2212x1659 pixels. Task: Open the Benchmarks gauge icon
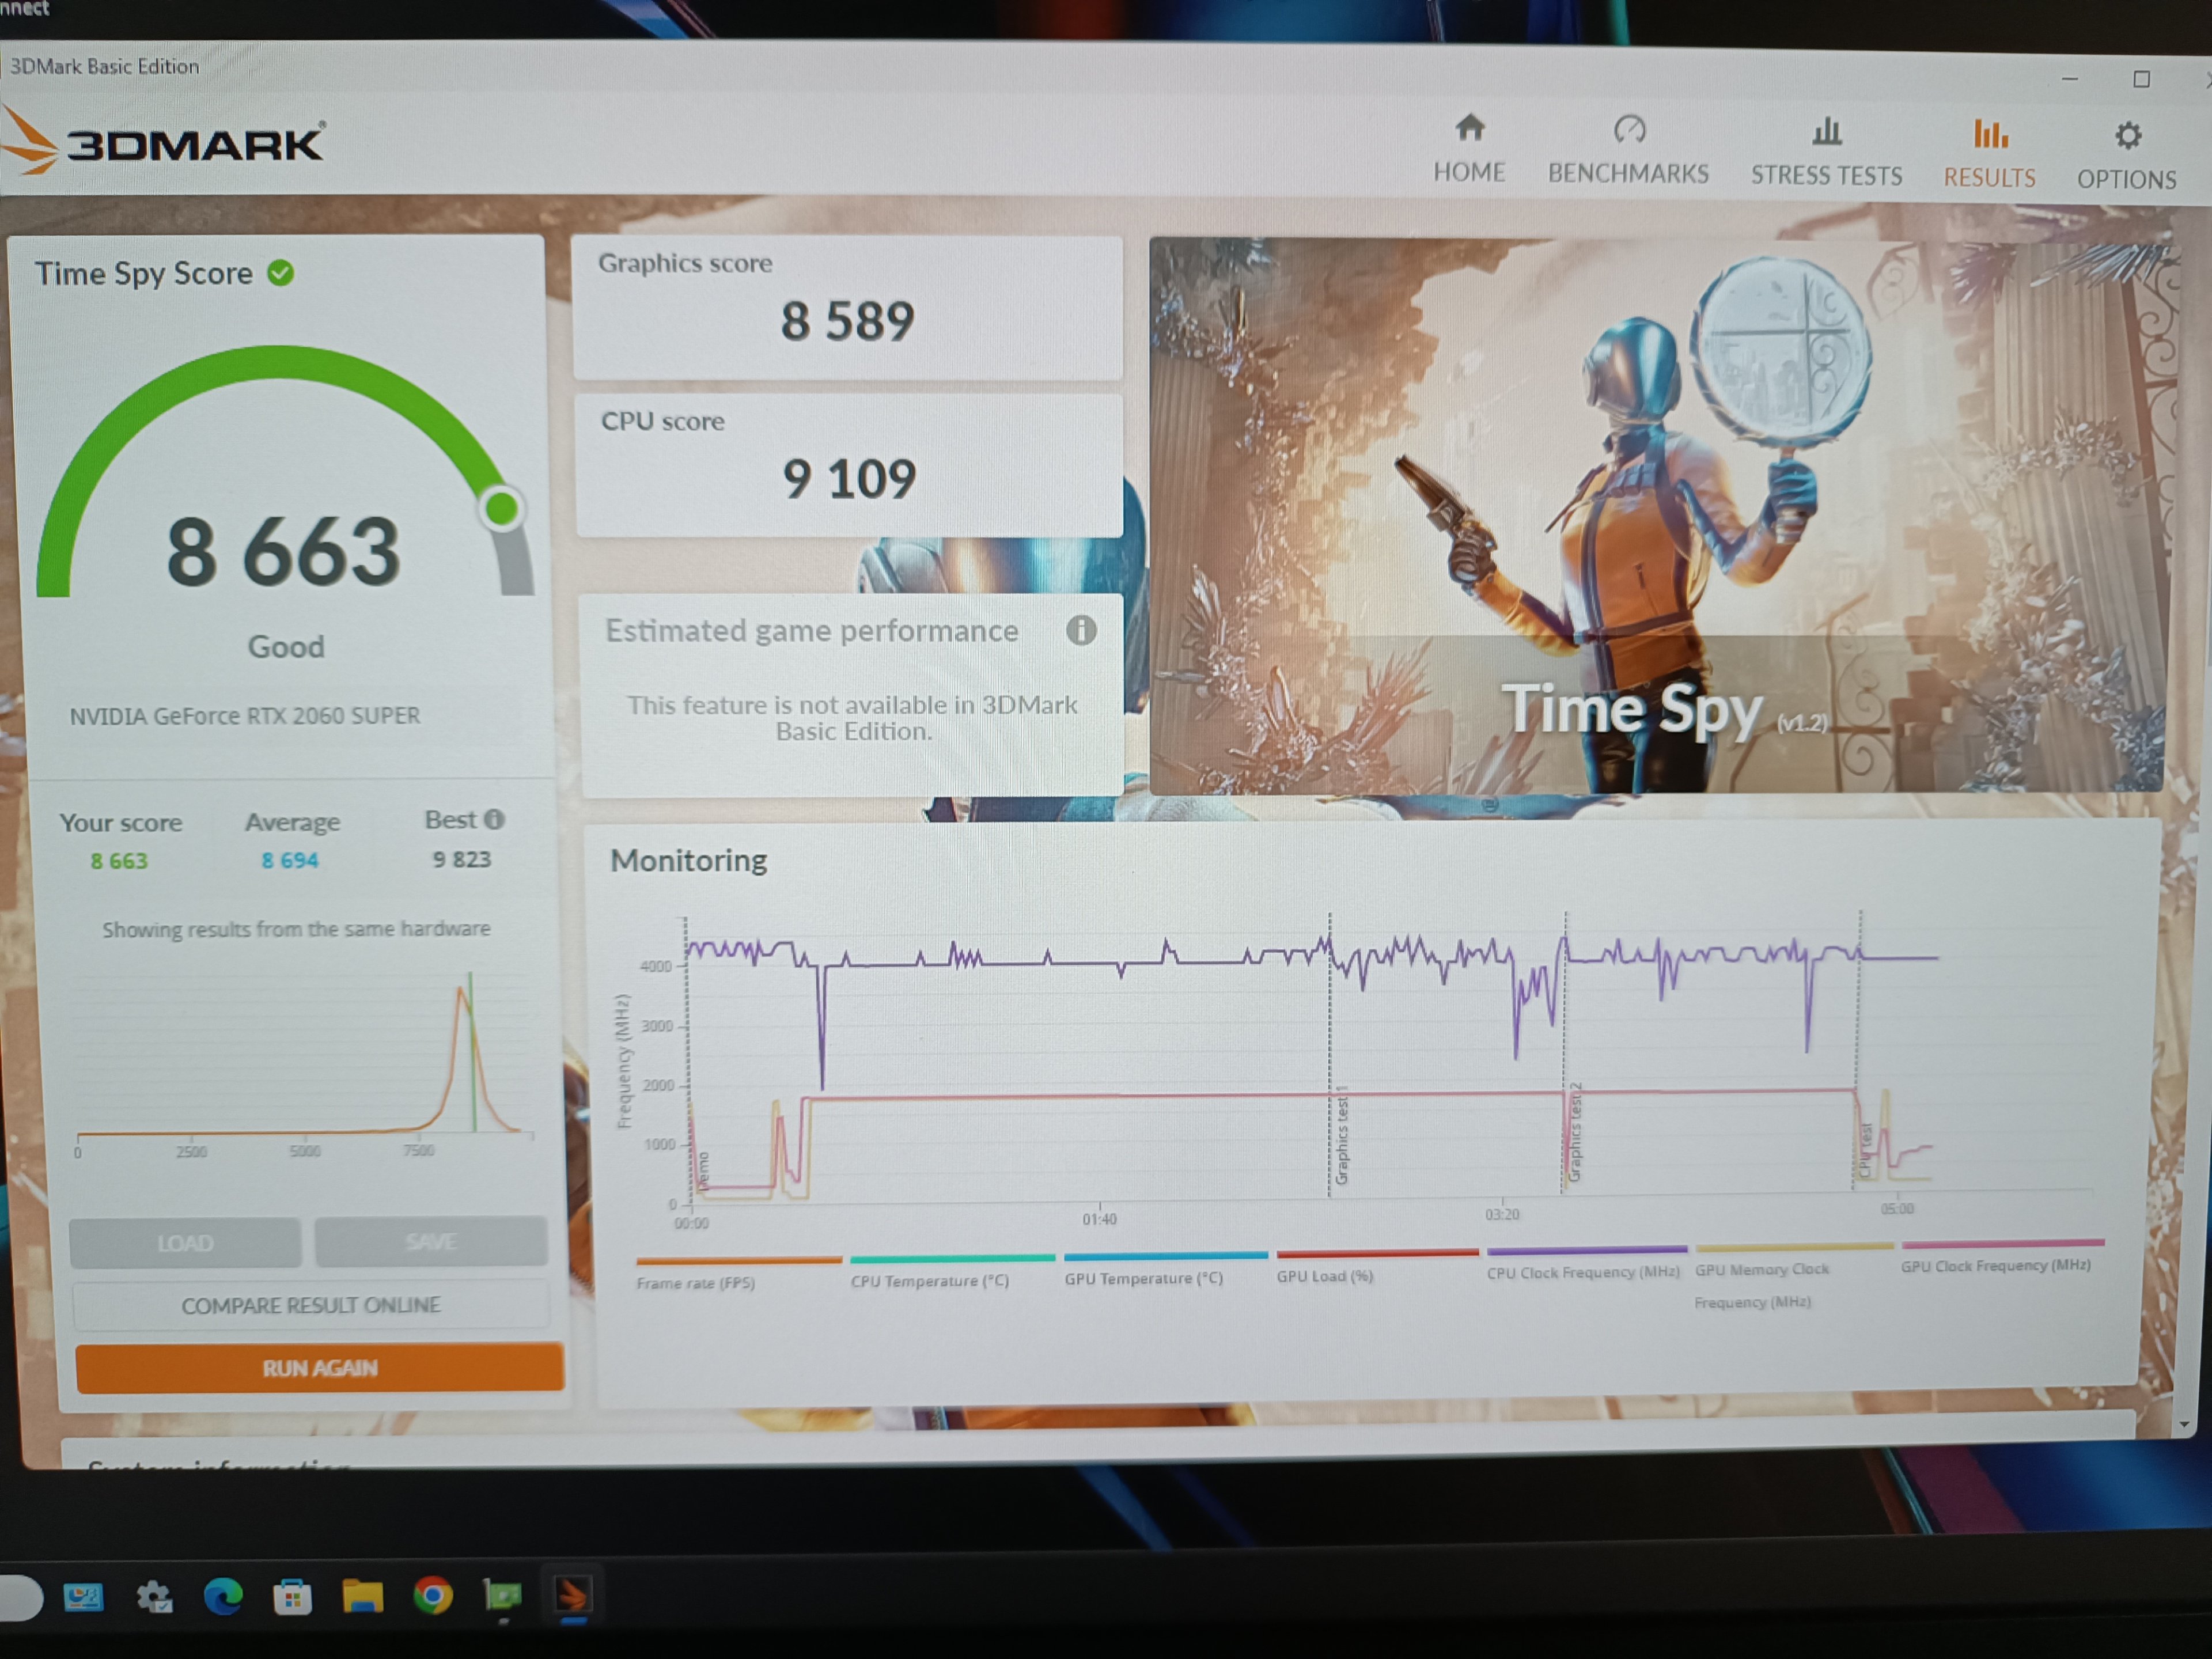pos(1629,130)
